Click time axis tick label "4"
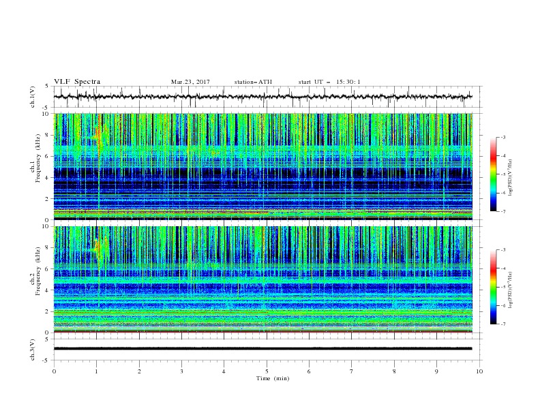The width and height of the screenshot is (540, 417). (224, 371)
